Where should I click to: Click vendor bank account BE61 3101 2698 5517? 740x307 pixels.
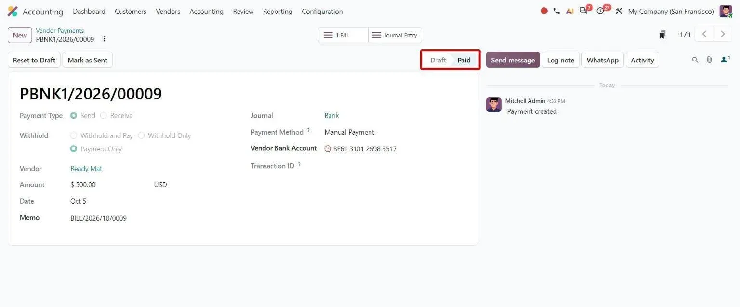coord(365,149)
